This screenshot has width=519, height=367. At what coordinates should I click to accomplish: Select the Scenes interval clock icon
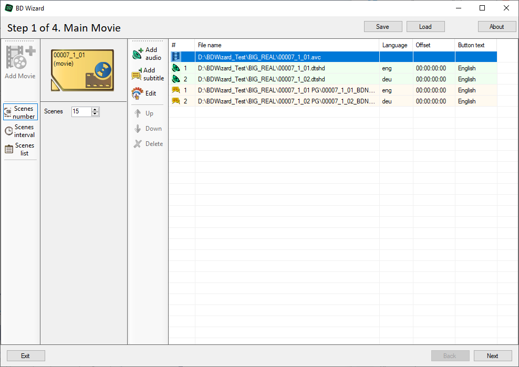tap(9, 131)
